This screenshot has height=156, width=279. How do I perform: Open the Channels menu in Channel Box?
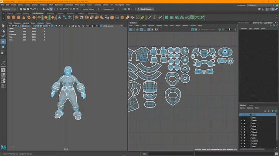(243, 29)
